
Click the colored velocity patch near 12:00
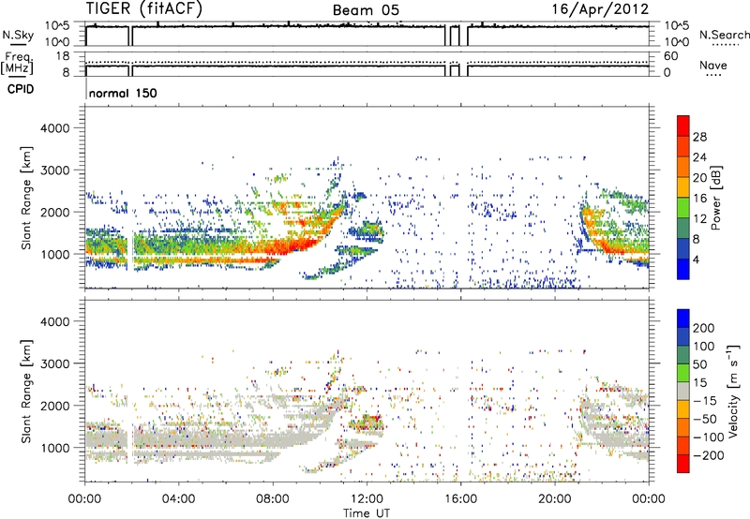pos(366,423)
